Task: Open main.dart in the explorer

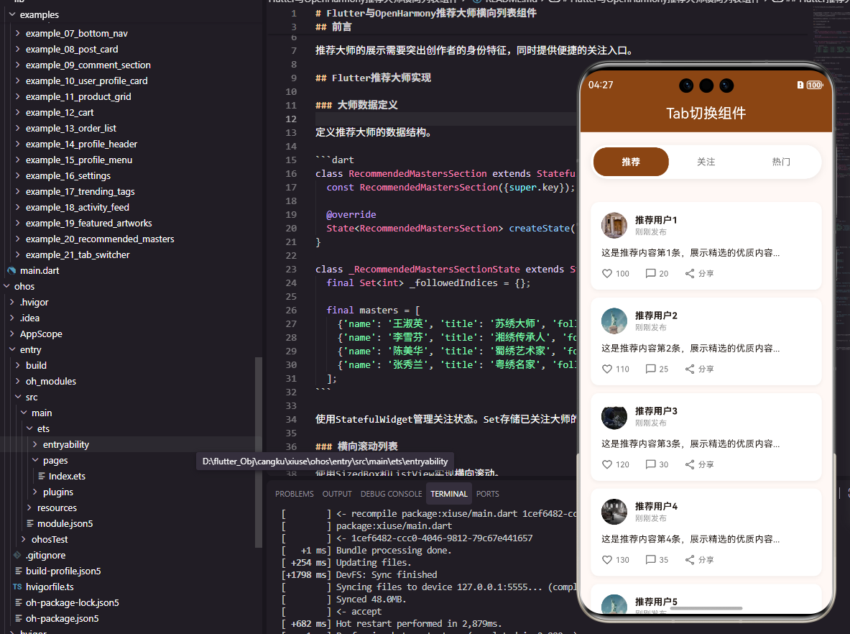Action: 40,270
